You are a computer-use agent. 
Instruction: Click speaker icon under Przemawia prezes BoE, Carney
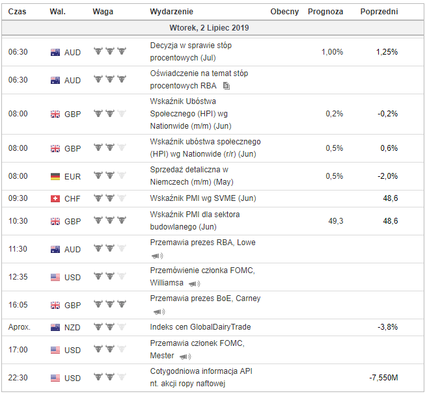[x=159, y=311]
